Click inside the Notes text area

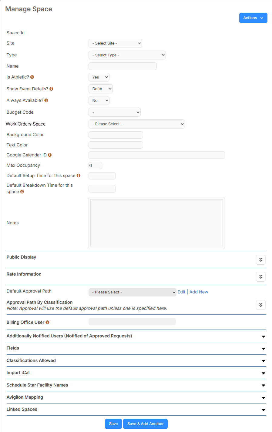(157, 223)
